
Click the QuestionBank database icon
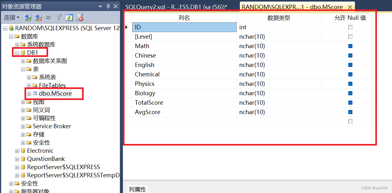[23, 159]
